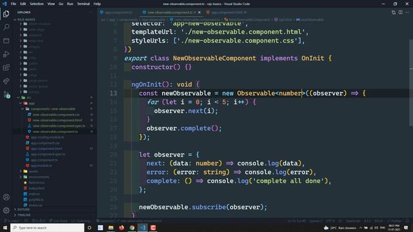Viewport: 413px width, 232px height.
Task: Open the Help menu
Action: click(97, 4)
